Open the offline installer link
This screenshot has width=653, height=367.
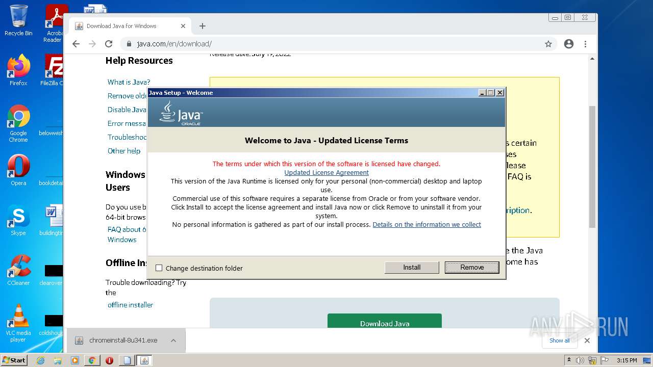coord(130,305)
